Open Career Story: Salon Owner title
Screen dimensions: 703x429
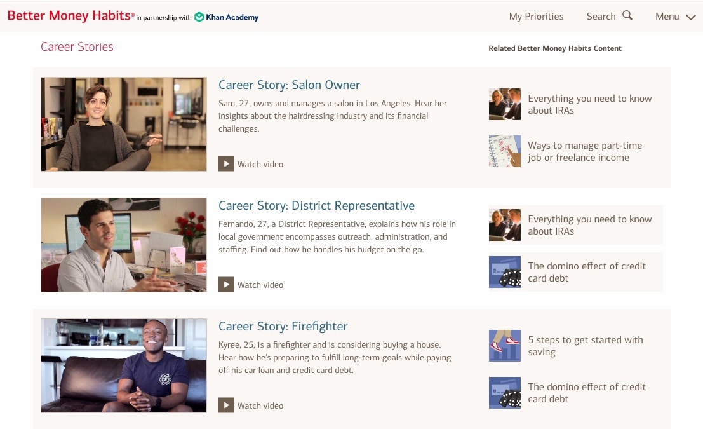pyautogui.click(x=289, y=85)
